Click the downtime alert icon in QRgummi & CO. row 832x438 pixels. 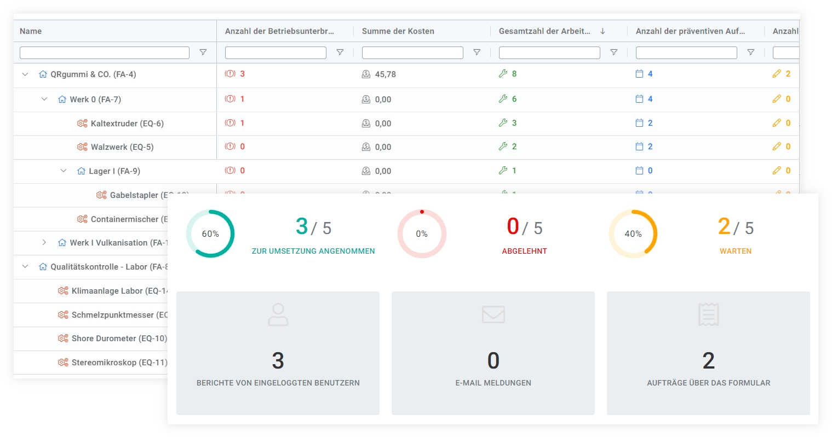point(230,74)
